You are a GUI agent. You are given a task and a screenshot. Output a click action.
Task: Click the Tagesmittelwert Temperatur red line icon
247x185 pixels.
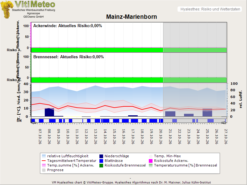pyautogui.click(x=44, y=161)
